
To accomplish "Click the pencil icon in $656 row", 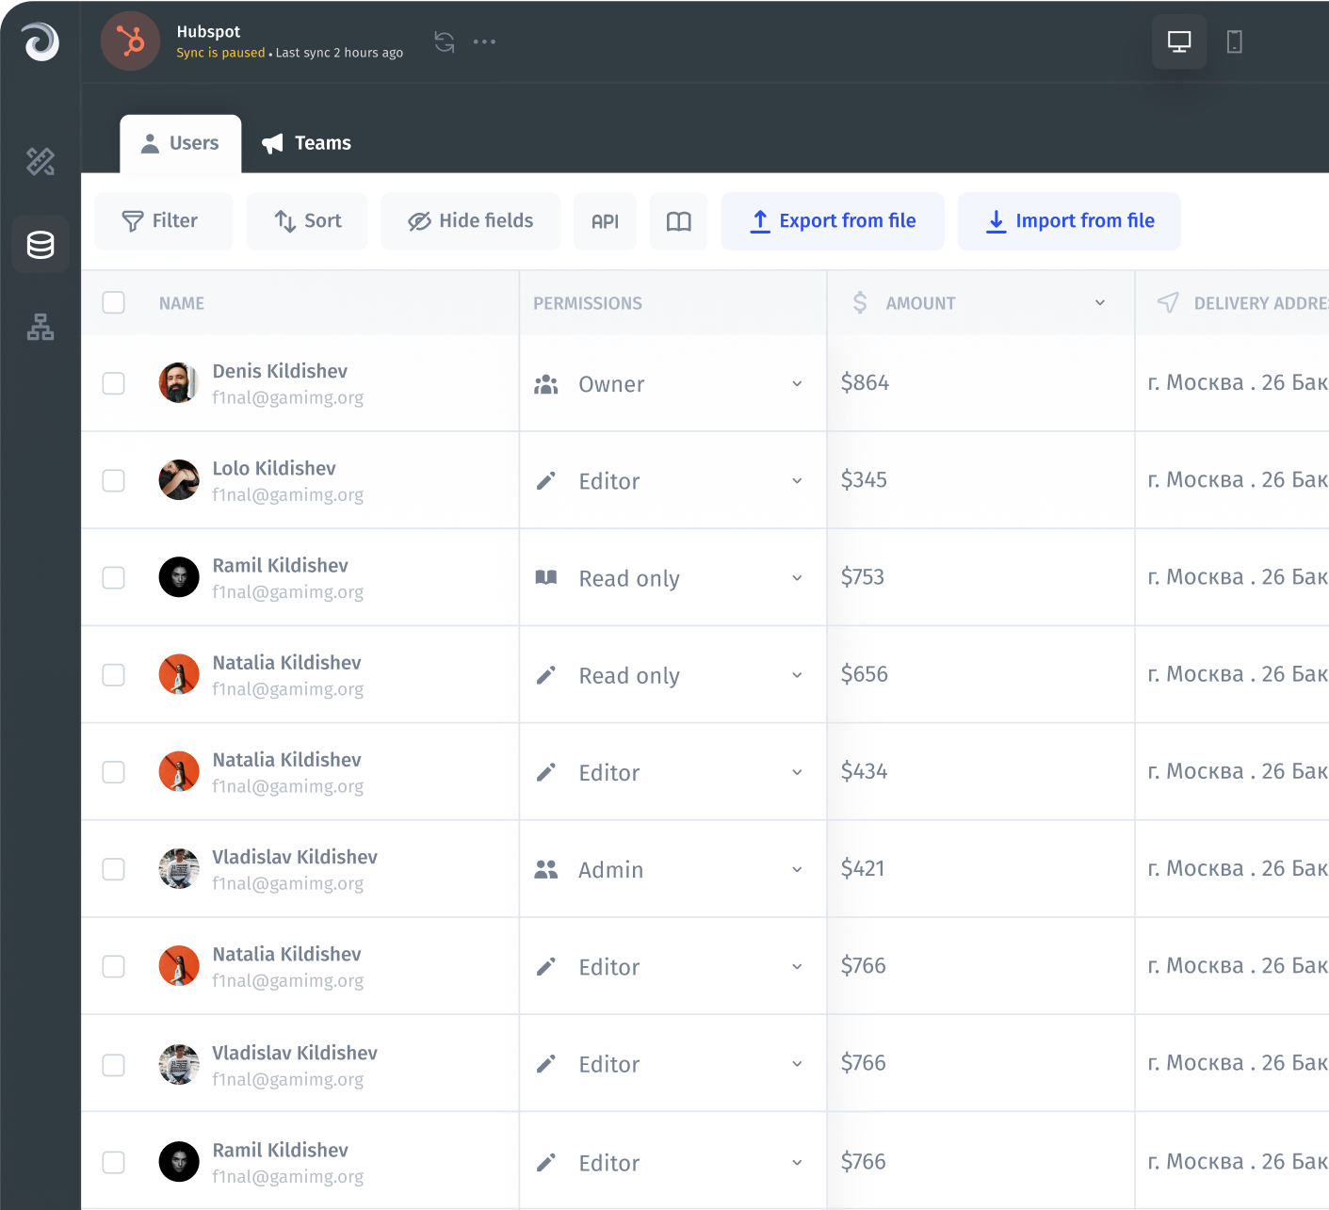I will pyautogui.click(x=546, y=675).
